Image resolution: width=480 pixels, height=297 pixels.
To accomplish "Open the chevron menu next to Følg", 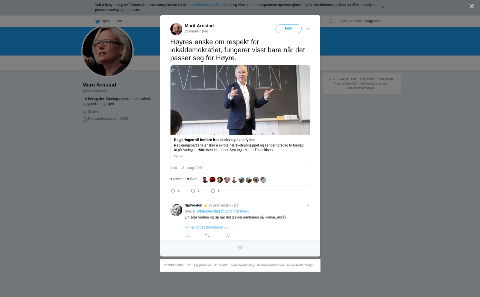I will coord(308,29).
